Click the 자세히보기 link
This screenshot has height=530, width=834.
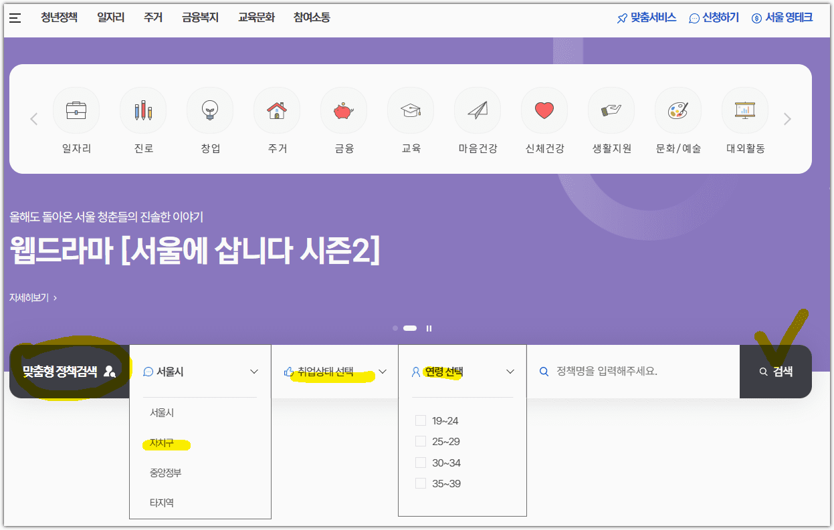click(x=29, y=297)
